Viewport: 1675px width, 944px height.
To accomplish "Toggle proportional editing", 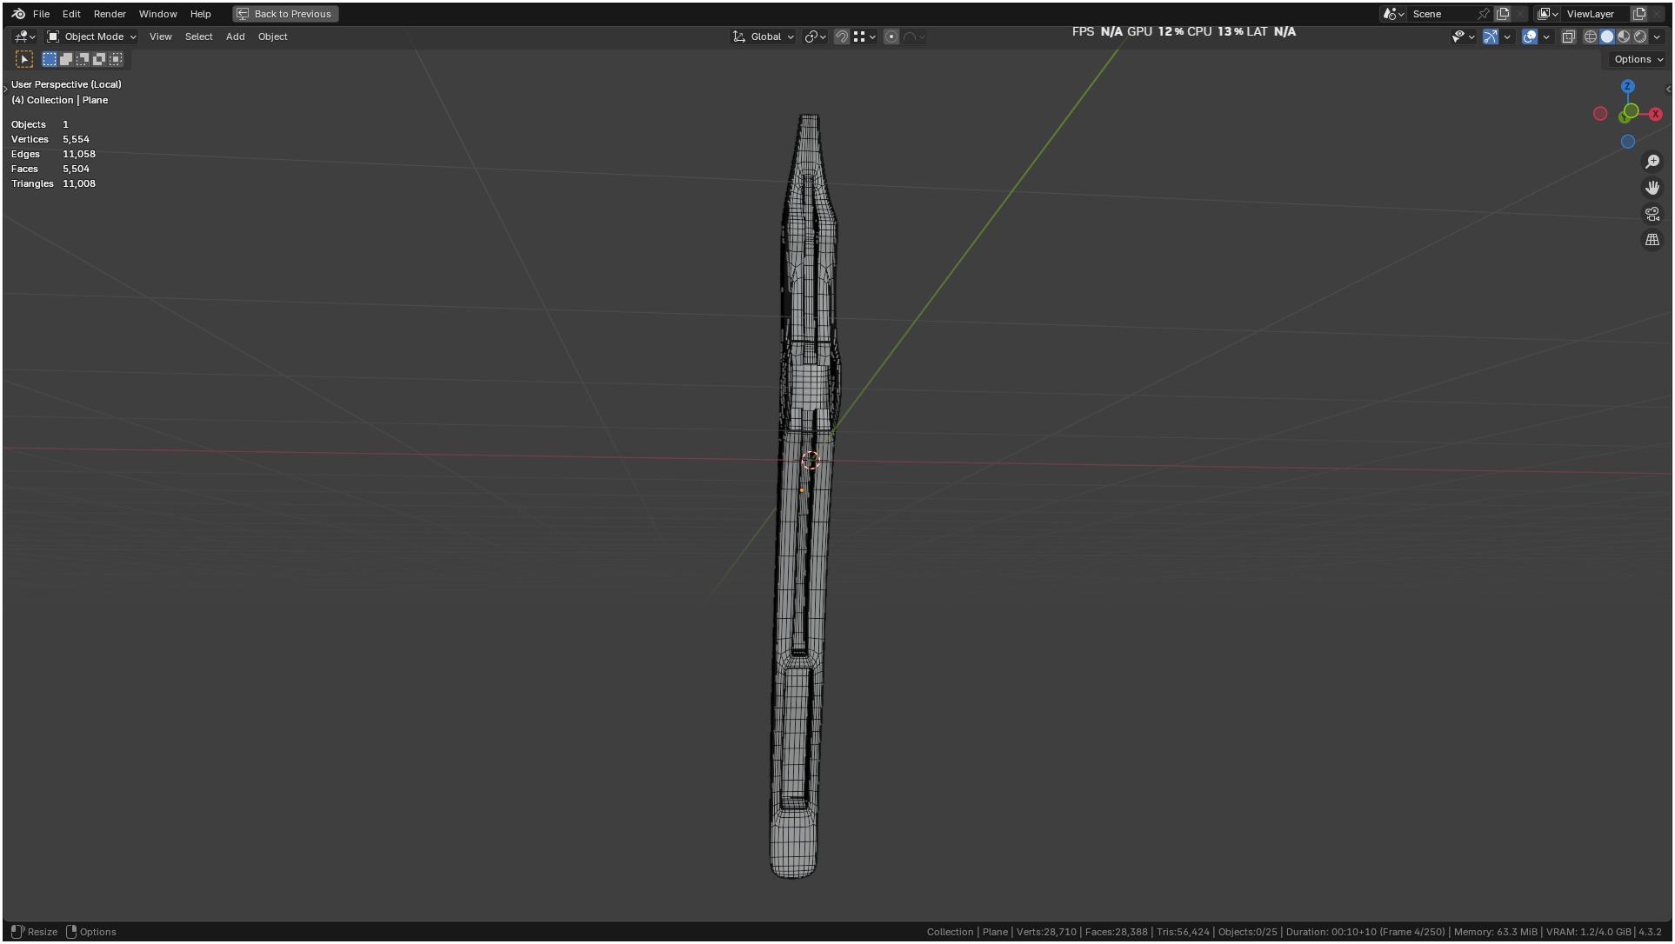I will [x=891, y=37].
